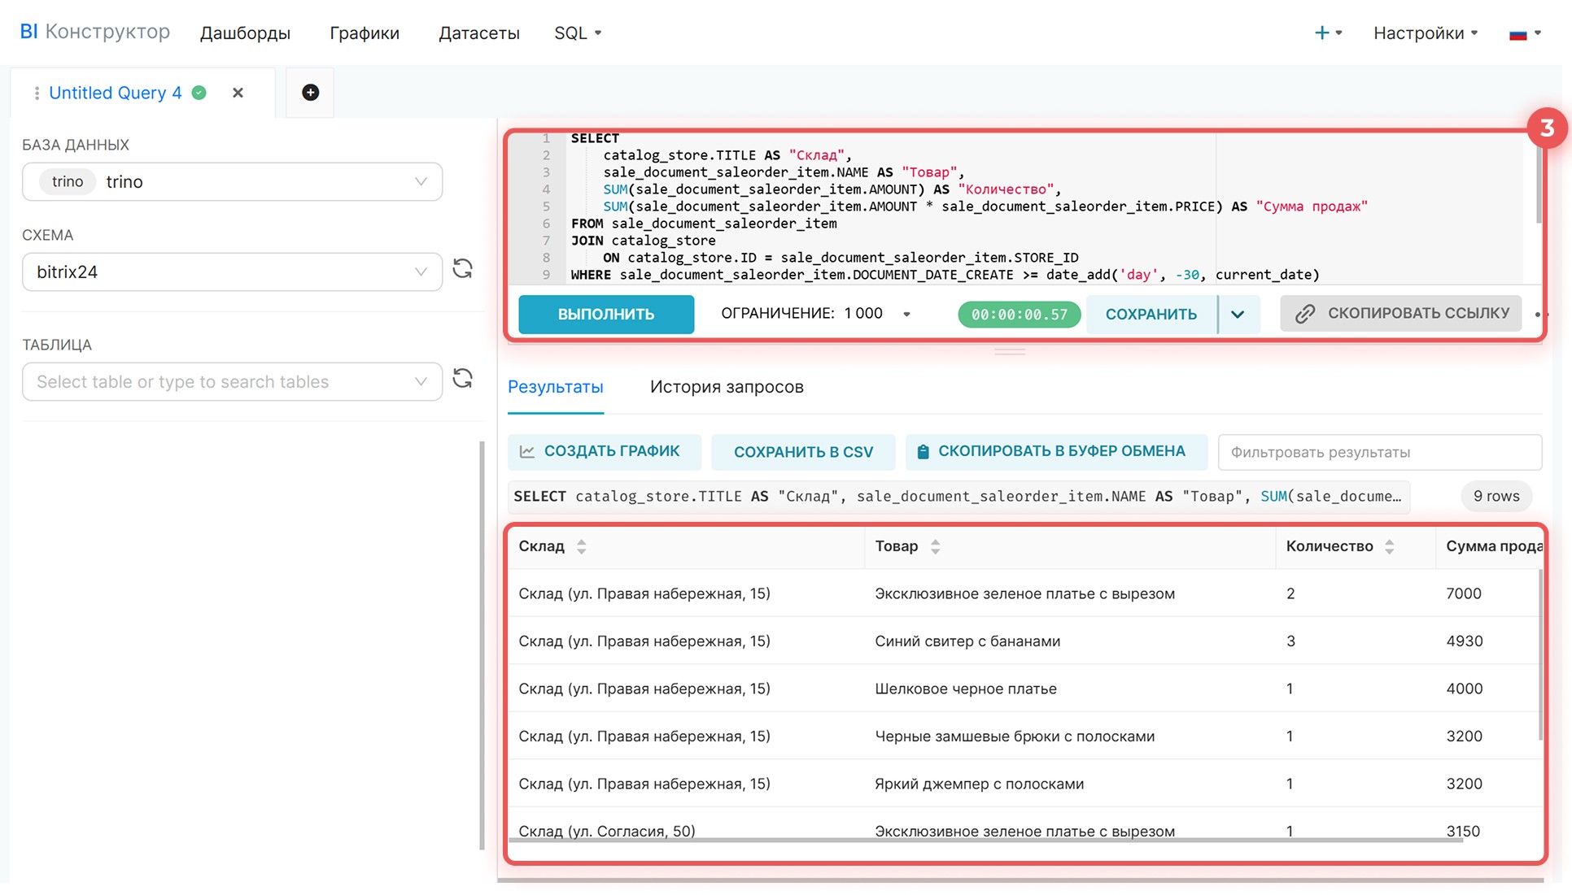Open the language flag selector

tap(1524, 33)
